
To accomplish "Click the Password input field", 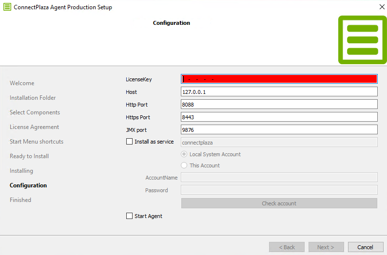I will (279, 190).
